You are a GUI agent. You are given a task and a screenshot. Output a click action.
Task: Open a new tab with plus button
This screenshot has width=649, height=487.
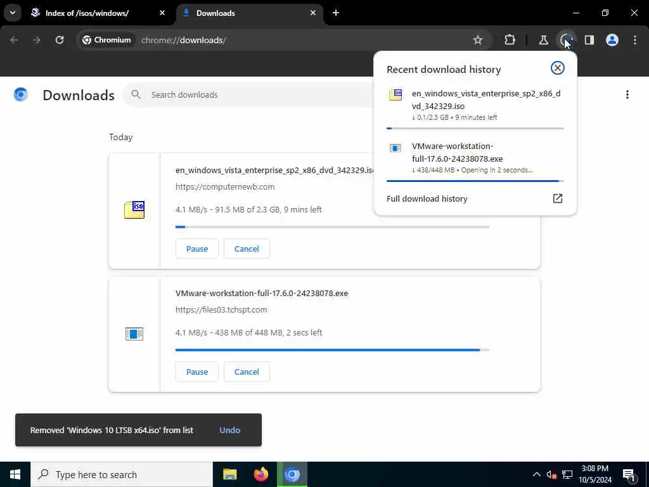[336, 13]
